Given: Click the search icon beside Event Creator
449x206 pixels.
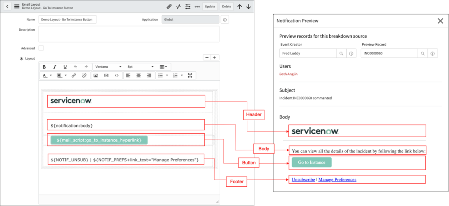Looking at the screenshot, I should tap(341, 53).
